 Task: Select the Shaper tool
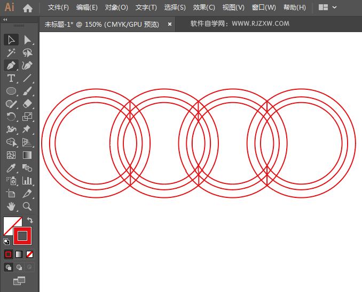pos(11,104)
